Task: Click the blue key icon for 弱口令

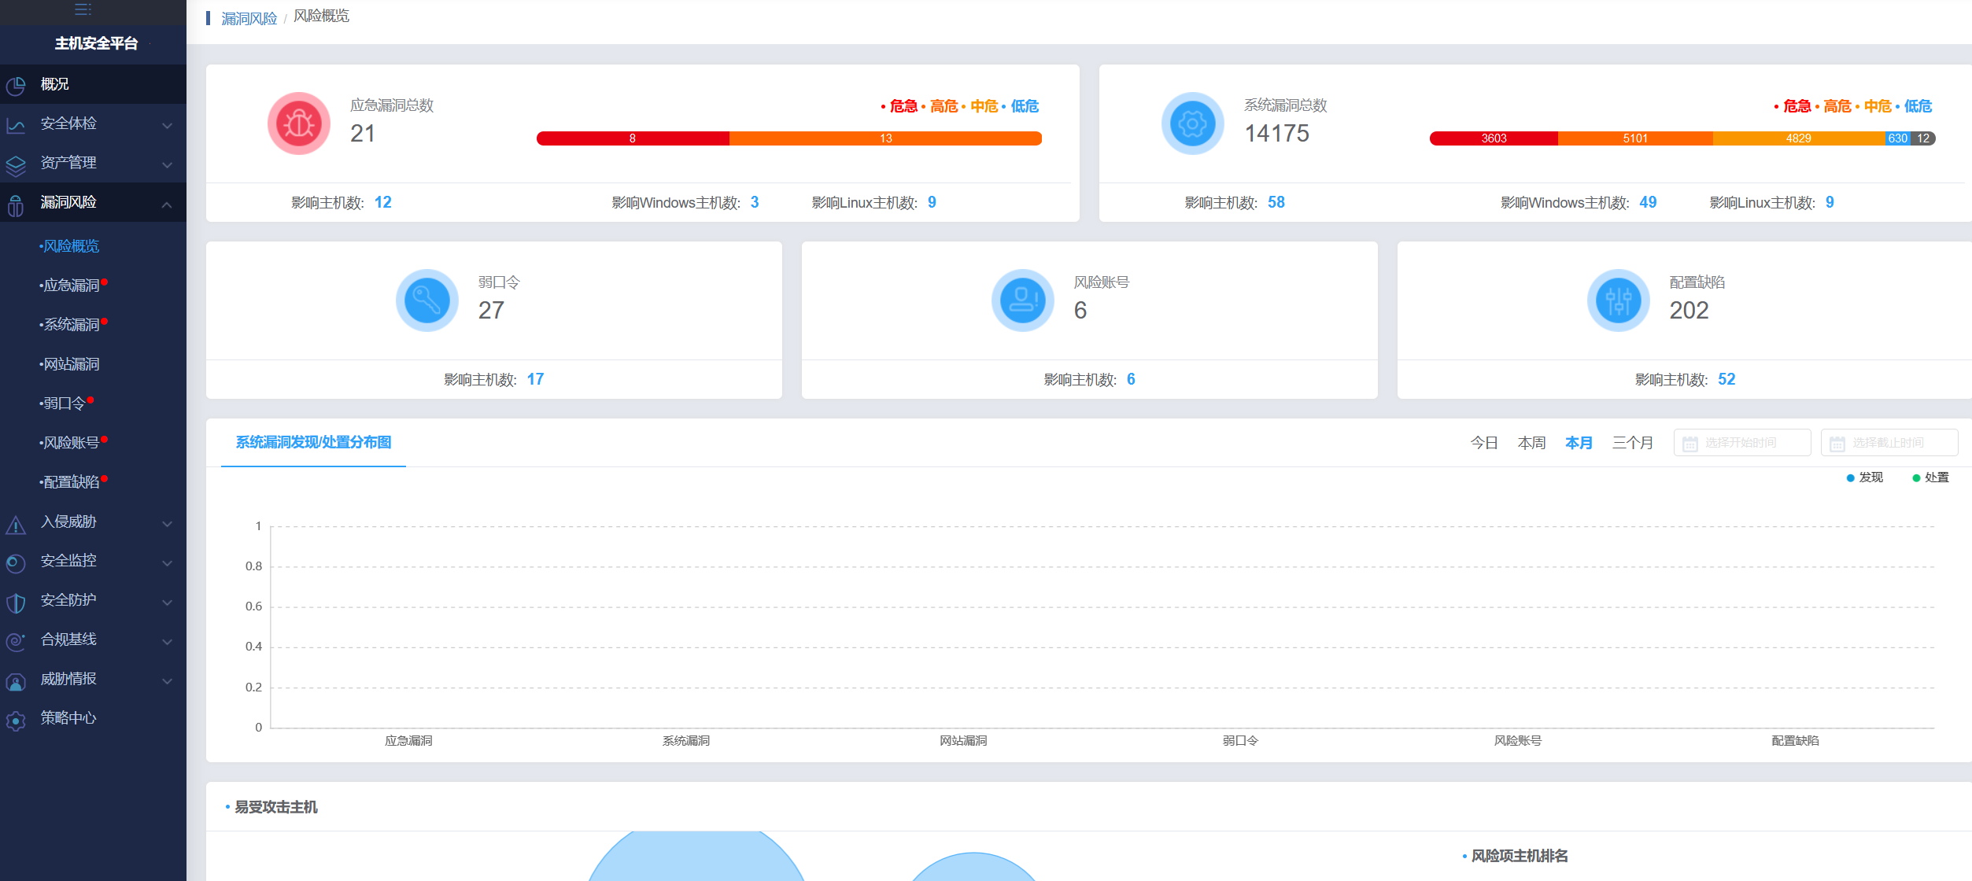Action: click(x=427, y=300)
